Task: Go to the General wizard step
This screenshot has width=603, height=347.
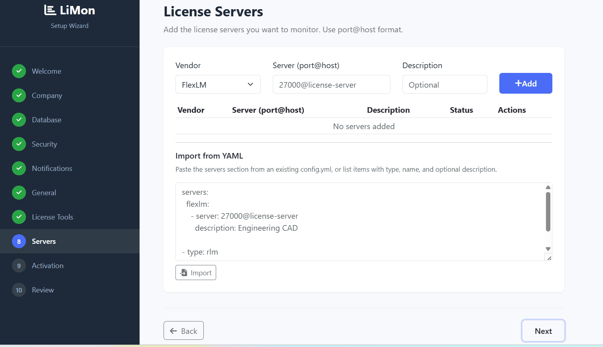Action: tap(70, 192)
